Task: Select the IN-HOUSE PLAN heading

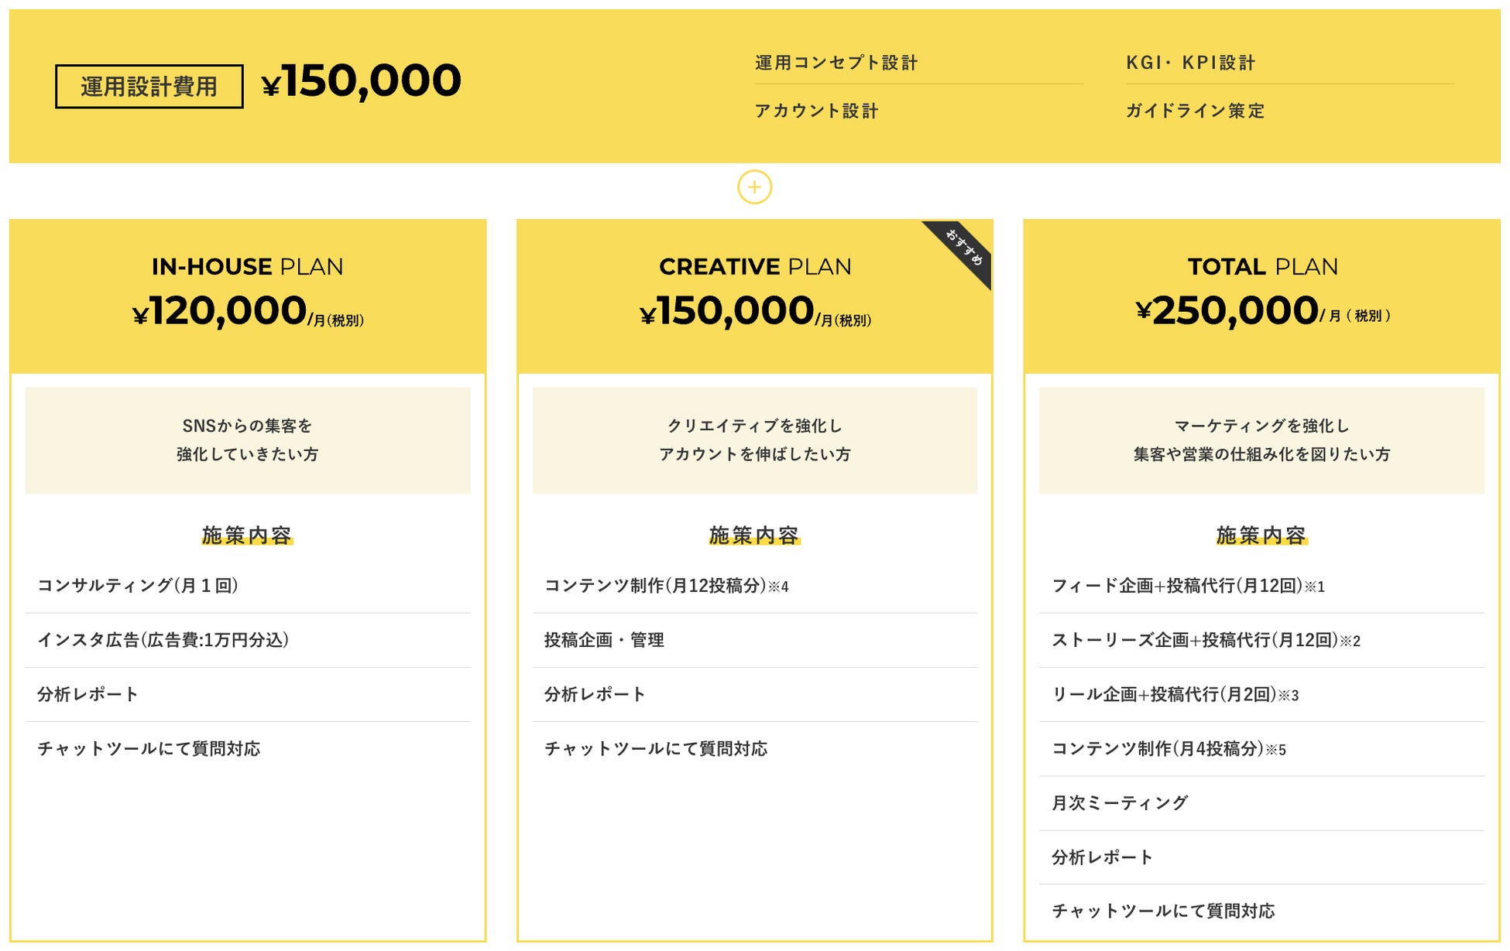Action: pyautogui.click(x=247, y=267)
